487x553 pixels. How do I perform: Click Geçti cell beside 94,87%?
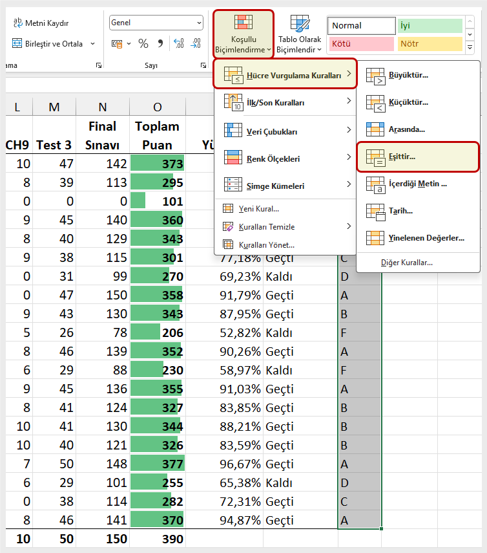tap(300, 520)
